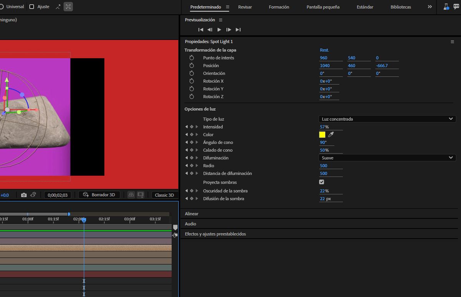Take a snapshot with the camera icon

pyautogui.click(x=24, y=195)
